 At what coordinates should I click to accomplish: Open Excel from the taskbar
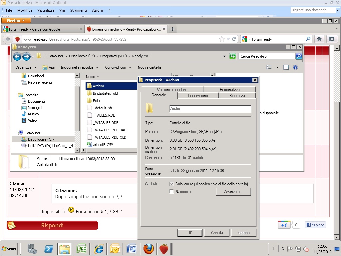[82, 249]
